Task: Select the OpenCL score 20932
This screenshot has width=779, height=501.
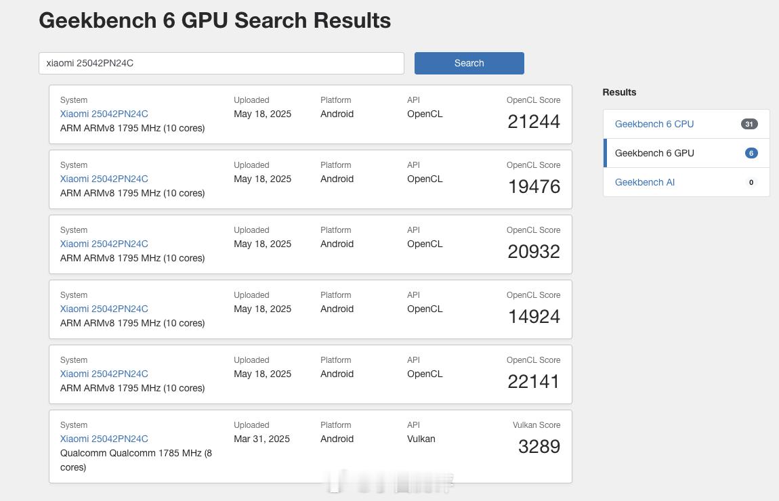Action: coord(534,252)
